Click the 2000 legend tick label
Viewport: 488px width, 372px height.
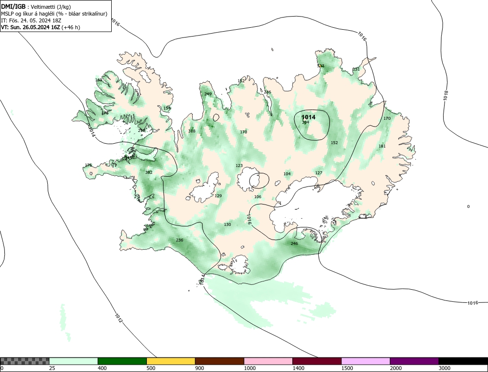395,368
